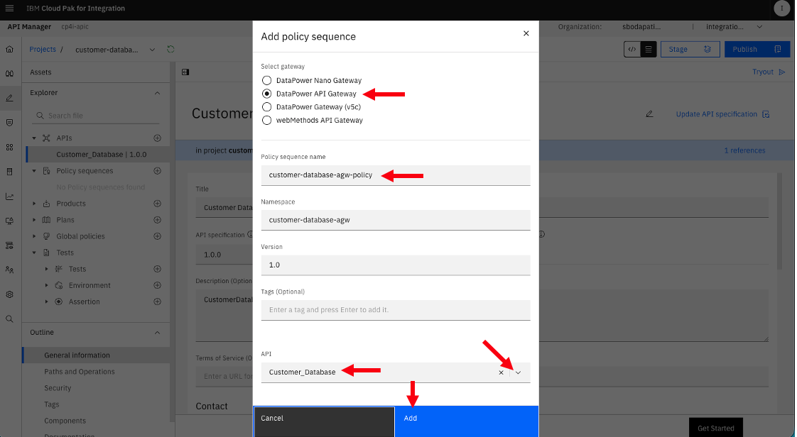Click the home icon in left sidebar
The image size is (797, 437).
(x=10, y=49)
